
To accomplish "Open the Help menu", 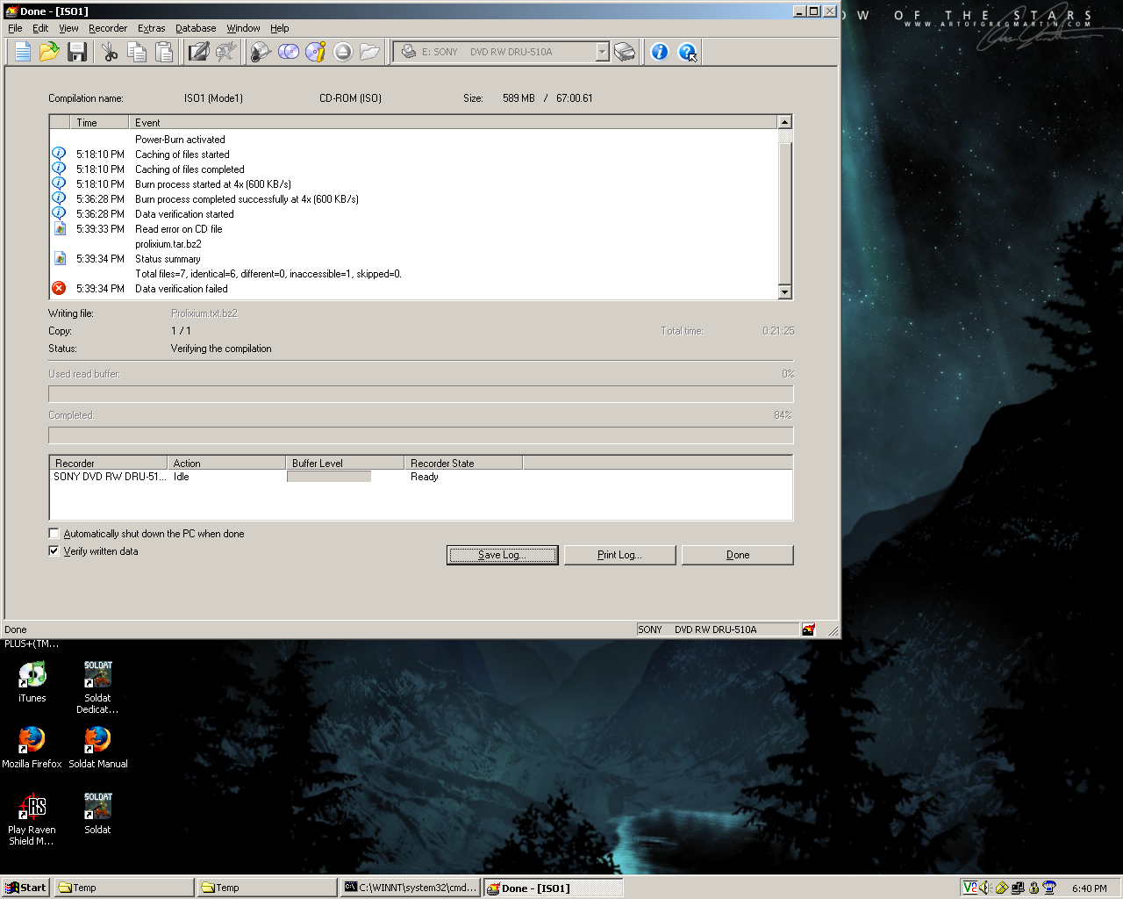I will click(x=280, y=28).
